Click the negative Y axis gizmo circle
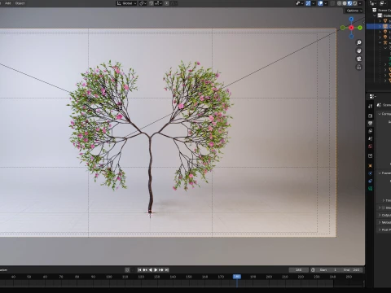The width and height of the screenshot is (391, 293). tap(343, 28)
